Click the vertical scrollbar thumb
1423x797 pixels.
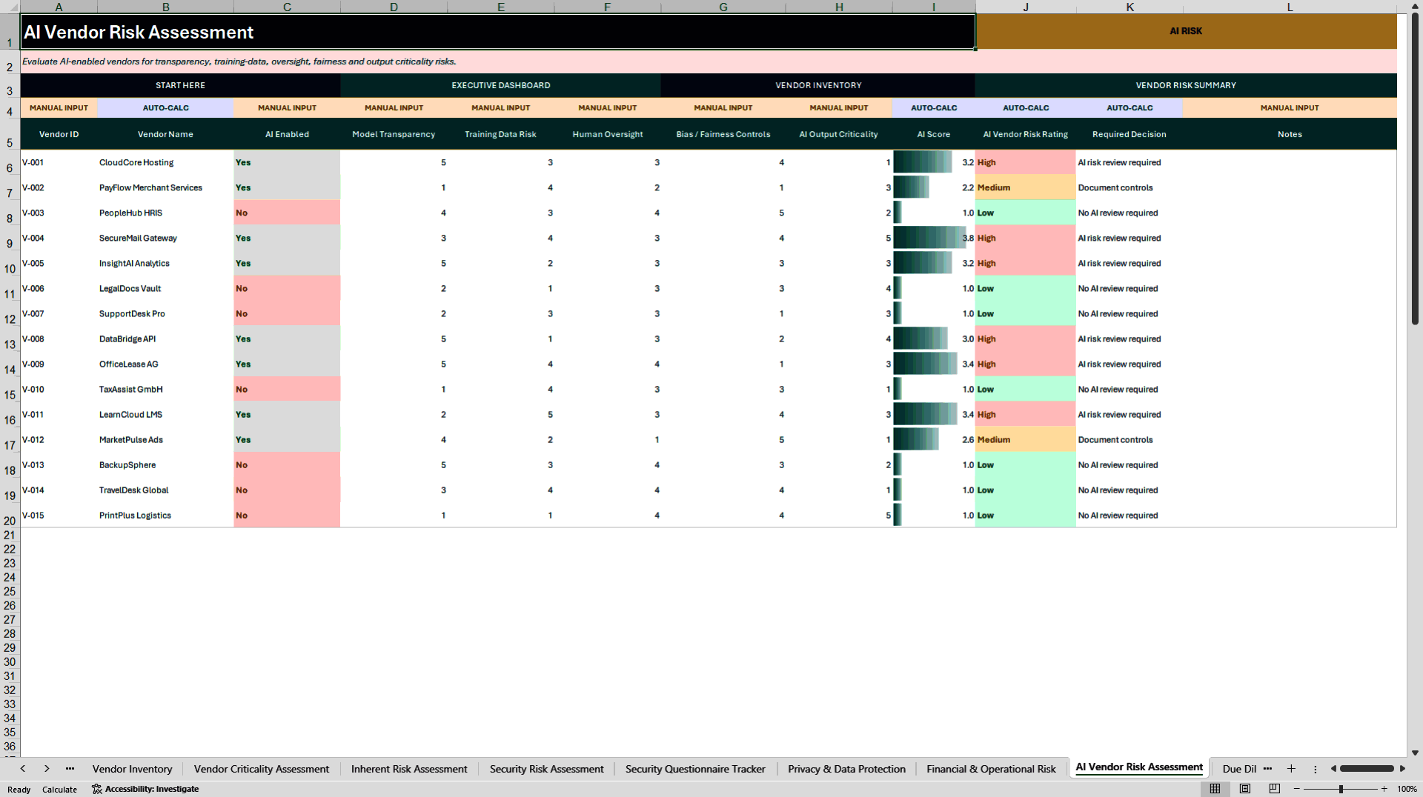(1415, 169)
